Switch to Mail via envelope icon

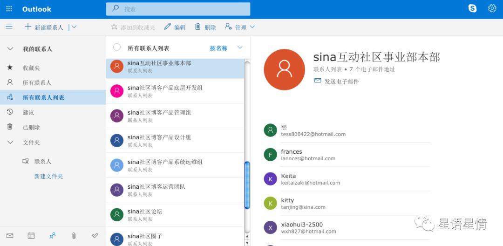[x=10, y=236]
